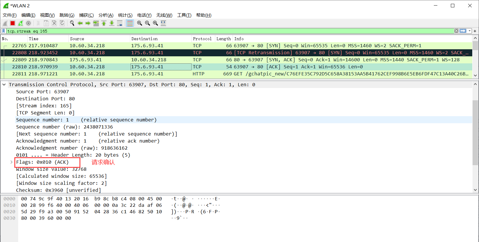The image size is (479, 242).
Task: Open the 跳转(G) menu
Action: [x=67, y=15]
